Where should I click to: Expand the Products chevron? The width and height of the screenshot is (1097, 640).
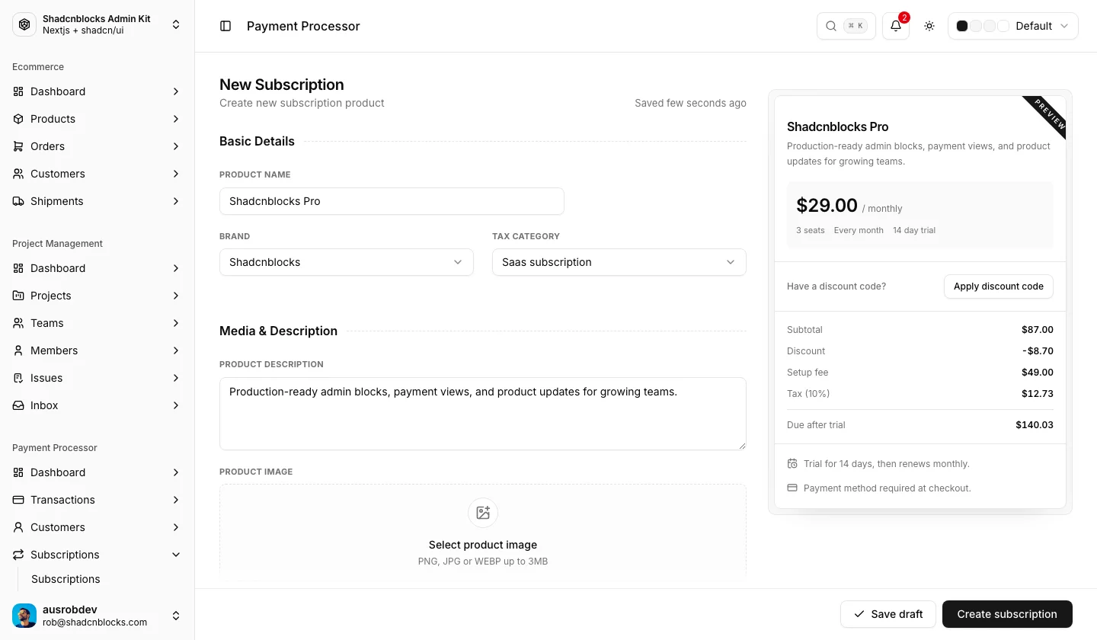[x=176, y=119]
